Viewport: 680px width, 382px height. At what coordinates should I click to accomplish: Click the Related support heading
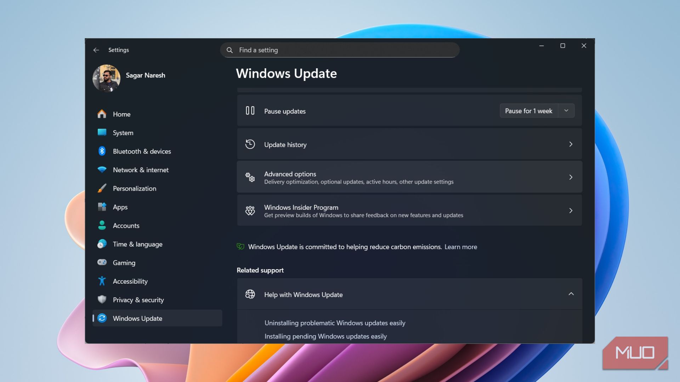pos(260,270)
